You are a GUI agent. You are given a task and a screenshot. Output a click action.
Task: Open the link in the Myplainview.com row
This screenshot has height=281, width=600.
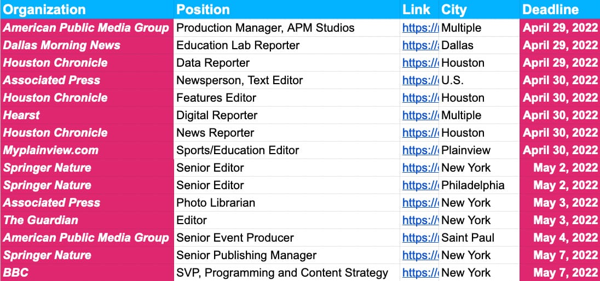pyautogui.click(x=420, y=150)
